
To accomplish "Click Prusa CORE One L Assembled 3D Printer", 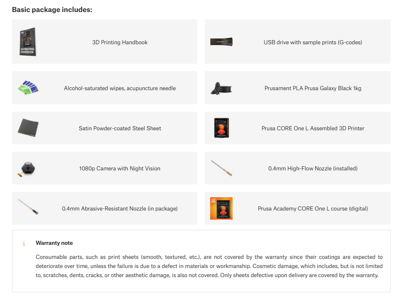I will click(x=313, y=128).
